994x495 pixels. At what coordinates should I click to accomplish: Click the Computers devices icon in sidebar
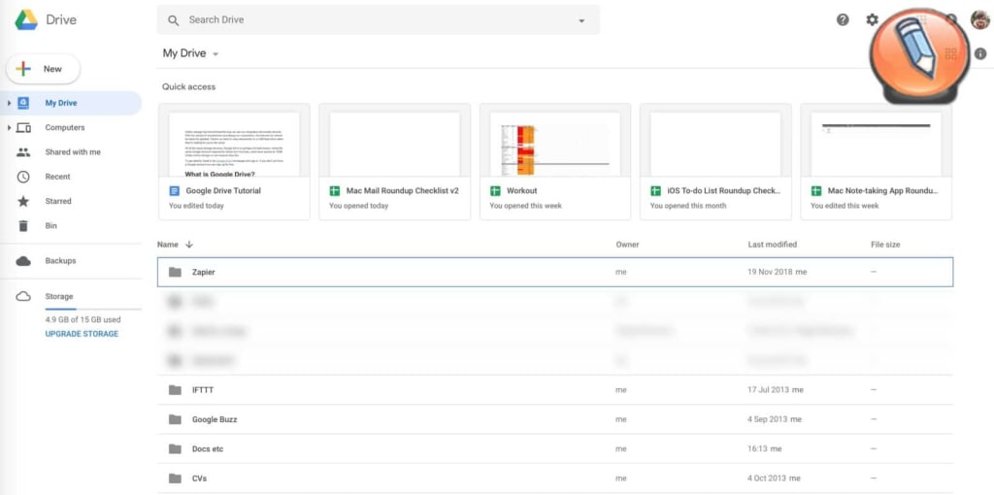coord(23,127)
